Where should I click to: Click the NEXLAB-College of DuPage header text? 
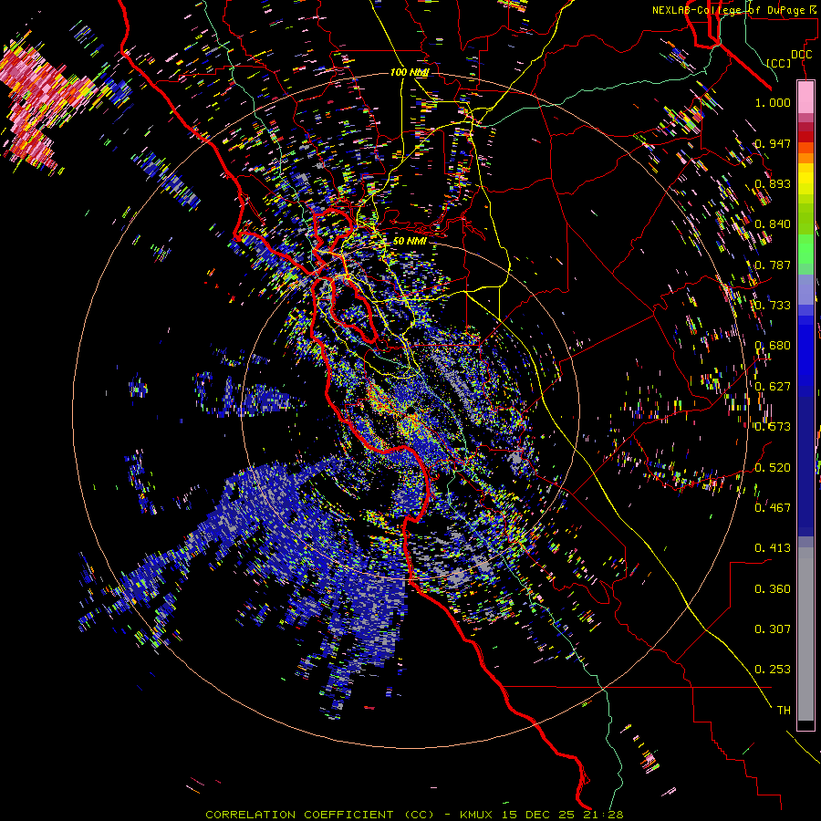[733, 10]
